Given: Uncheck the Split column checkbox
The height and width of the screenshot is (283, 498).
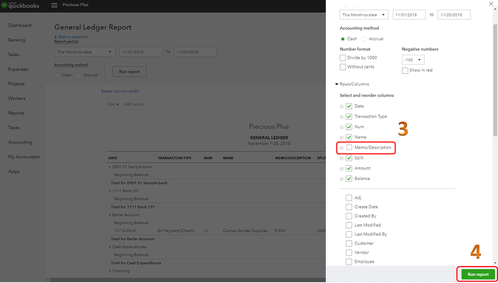Looking at the screenshot, I should (x=349, y=158).
